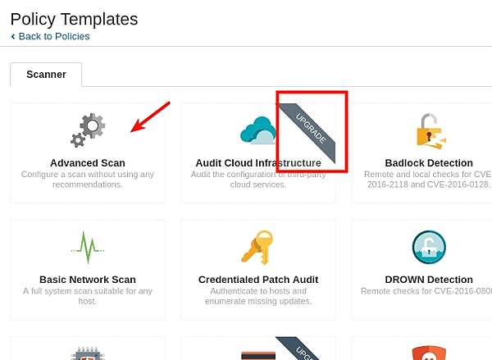Click 'A full system scan suitable for any host.'
The width and height of the screenshot is (492, 360).
pyautogui.click(x=88, y=296)
